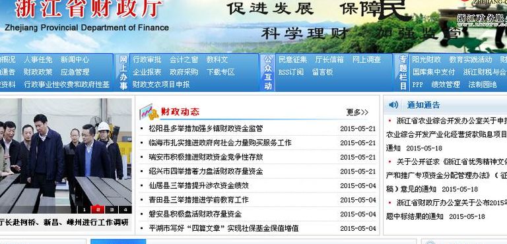Screen dimensions: 507x244
Task: Select slide number 1 in photo carousel
Action: (x=84, y=210)
